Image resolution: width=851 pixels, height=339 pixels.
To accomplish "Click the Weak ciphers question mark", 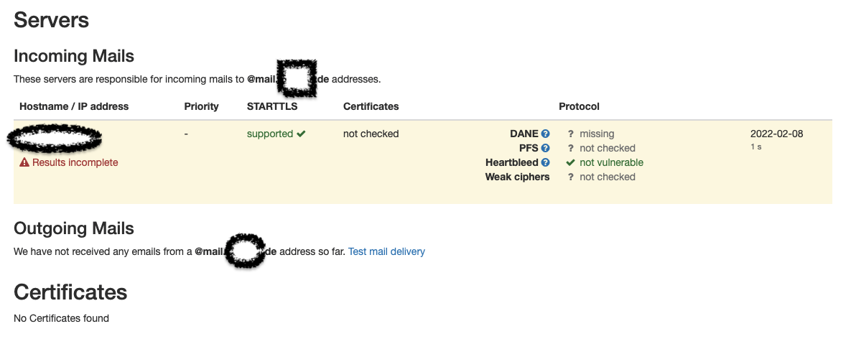I will click(x=570, y=177).
